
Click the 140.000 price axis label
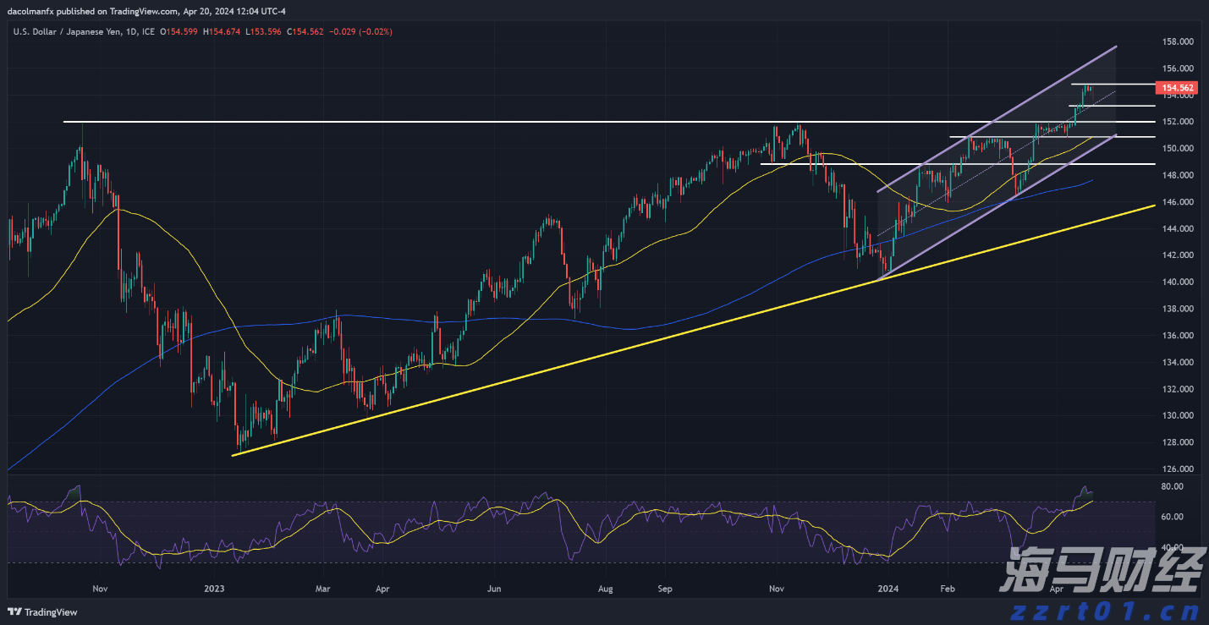tap(1176, 282)
